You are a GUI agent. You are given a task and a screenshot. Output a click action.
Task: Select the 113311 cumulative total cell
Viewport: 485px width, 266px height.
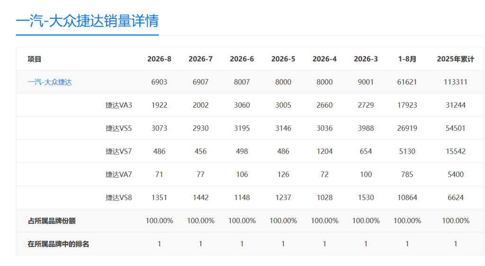(x=456, y=82)
